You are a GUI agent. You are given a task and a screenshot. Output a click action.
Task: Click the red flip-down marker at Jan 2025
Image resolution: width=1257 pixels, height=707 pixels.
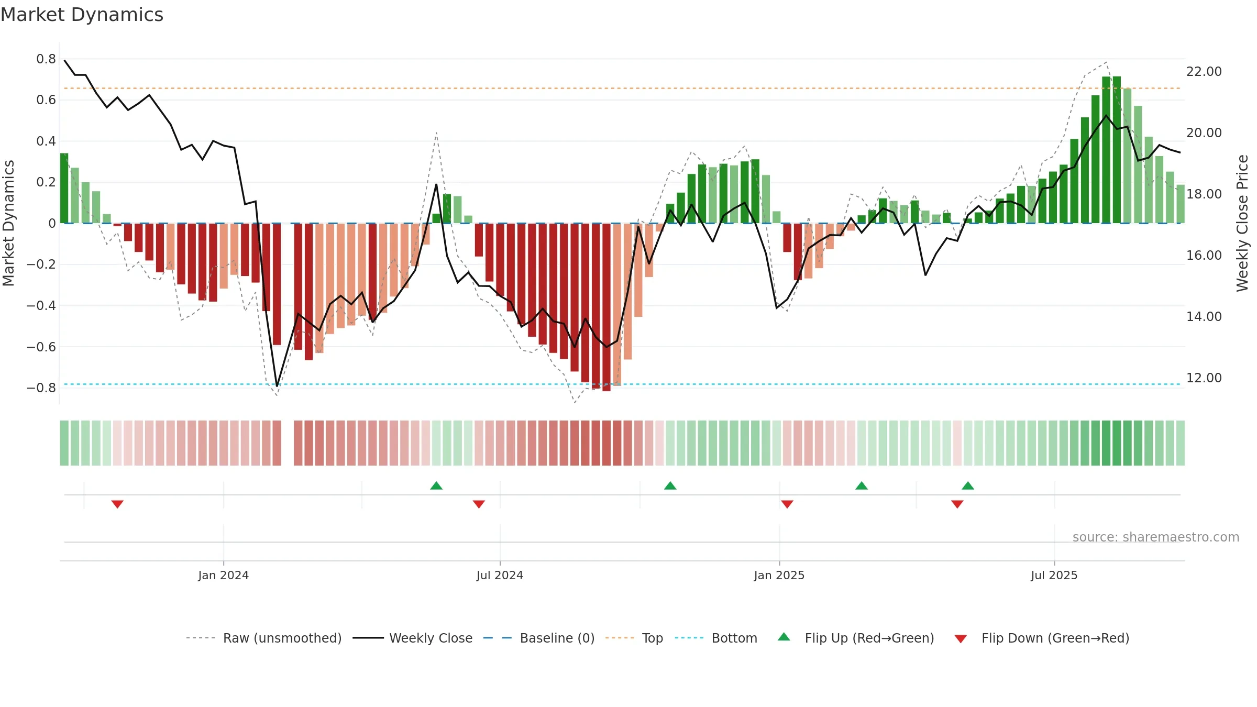[787, 504]
